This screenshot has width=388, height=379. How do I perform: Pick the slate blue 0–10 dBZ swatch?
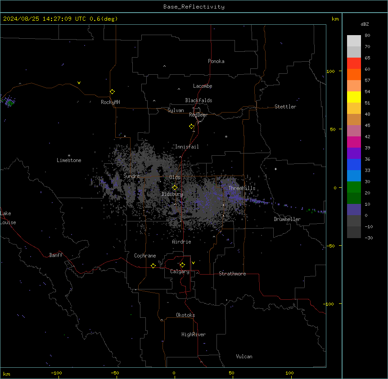coord(354,210)
